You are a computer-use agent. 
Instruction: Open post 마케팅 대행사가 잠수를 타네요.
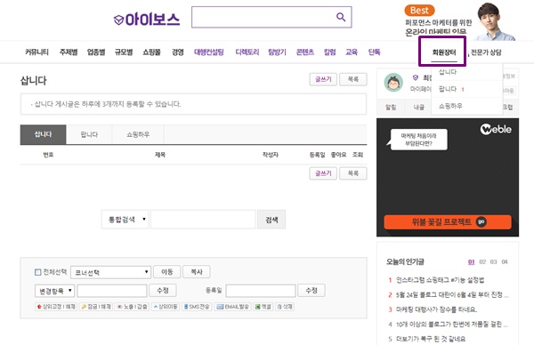coord(436,309)
